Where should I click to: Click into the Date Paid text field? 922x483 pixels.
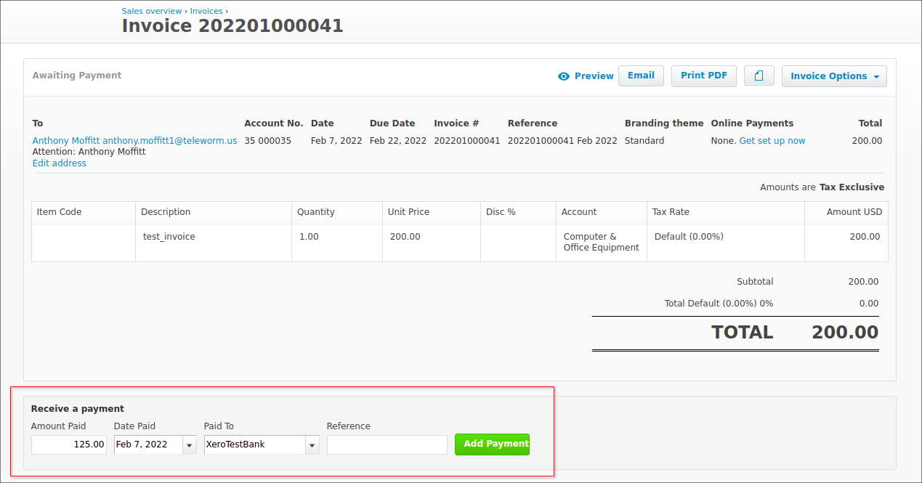tap(147, 445)
